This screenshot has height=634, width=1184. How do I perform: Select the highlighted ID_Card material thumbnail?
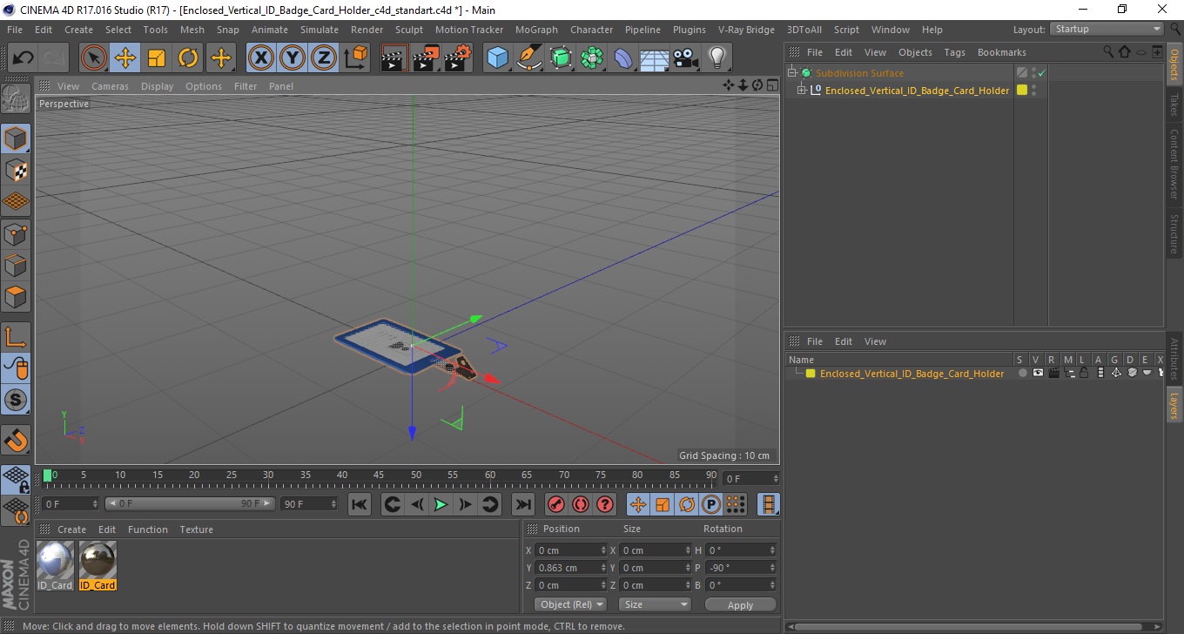[98, 560]
